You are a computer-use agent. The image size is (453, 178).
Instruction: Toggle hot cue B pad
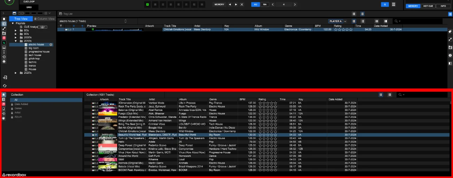(155, 5)
